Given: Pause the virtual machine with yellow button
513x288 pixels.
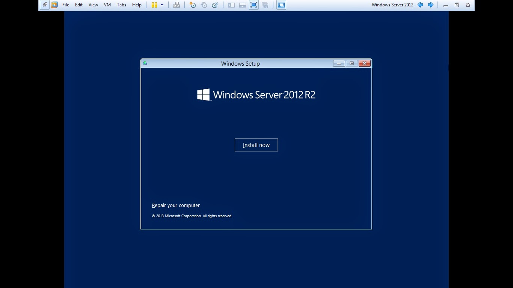Looking at the screenshot, I should pyautogui.click(x=154, y=5).
